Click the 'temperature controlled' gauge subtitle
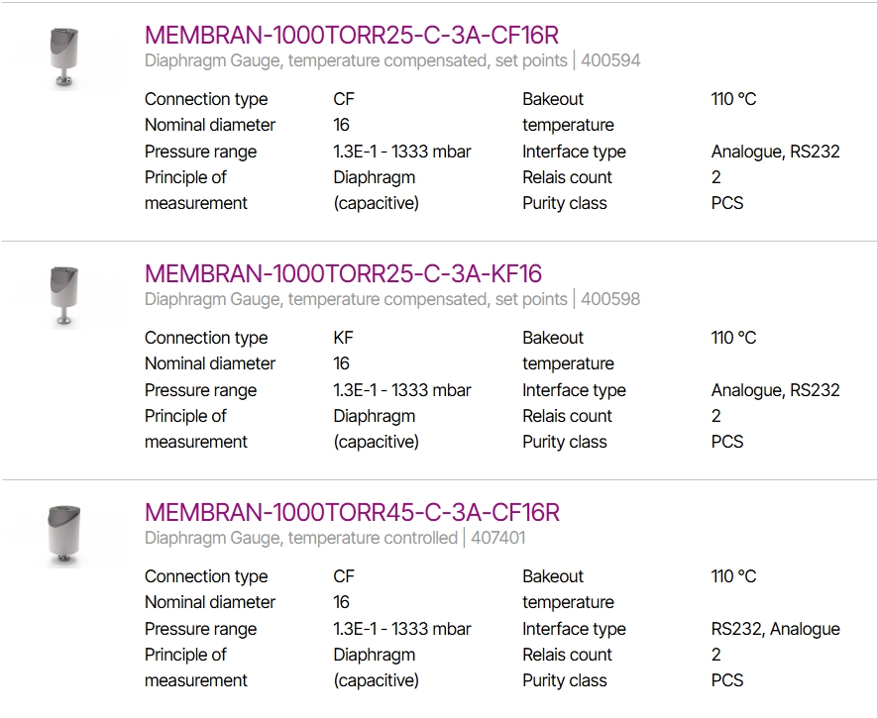 point(301,538)
